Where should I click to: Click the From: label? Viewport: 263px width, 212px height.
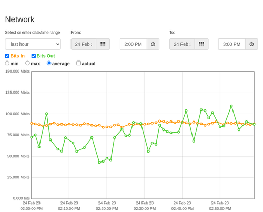(76, 33)
